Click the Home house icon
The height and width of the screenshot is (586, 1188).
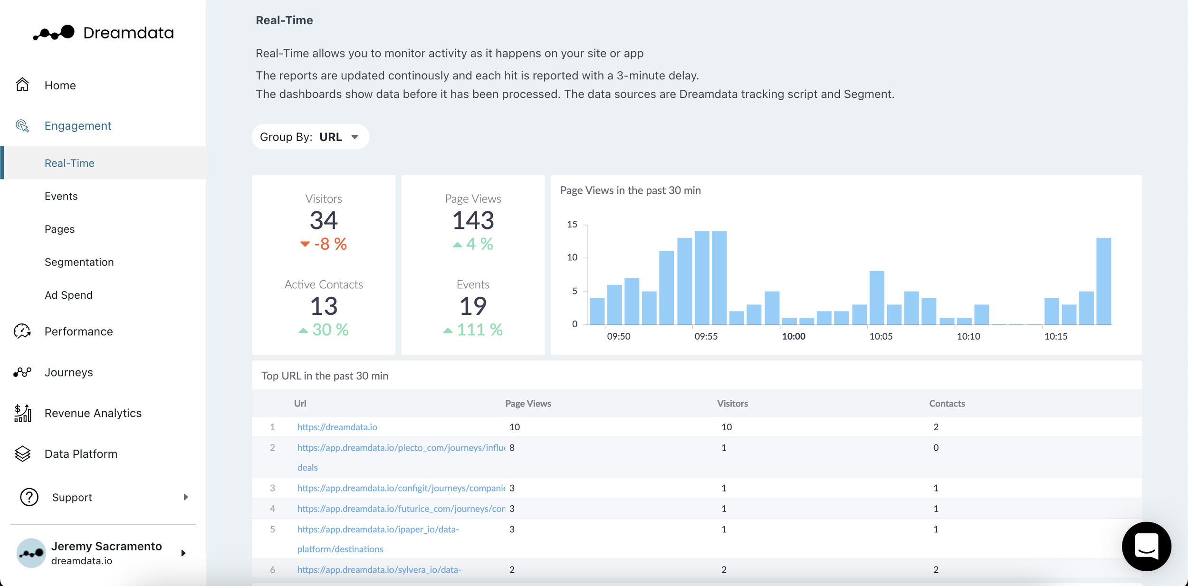[22, 85]
